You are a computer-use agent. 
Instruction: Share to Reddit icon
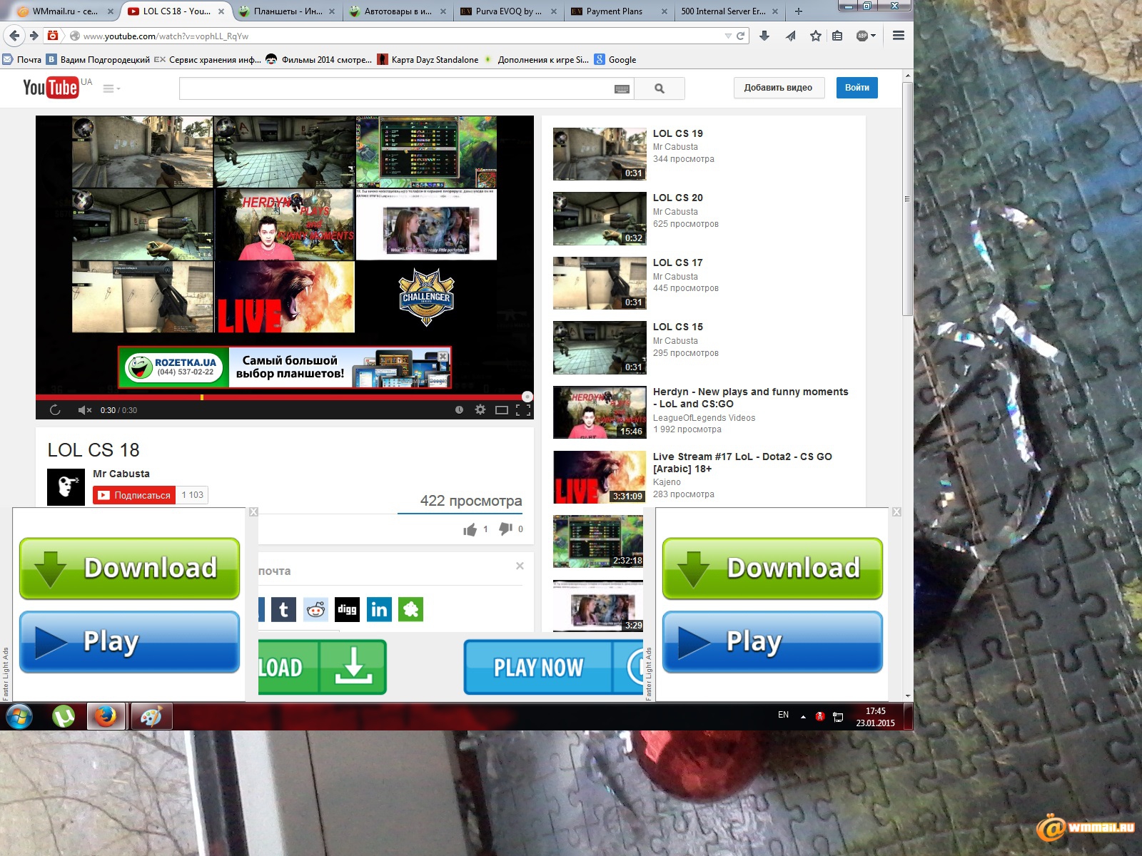click(x=315, y=609)
